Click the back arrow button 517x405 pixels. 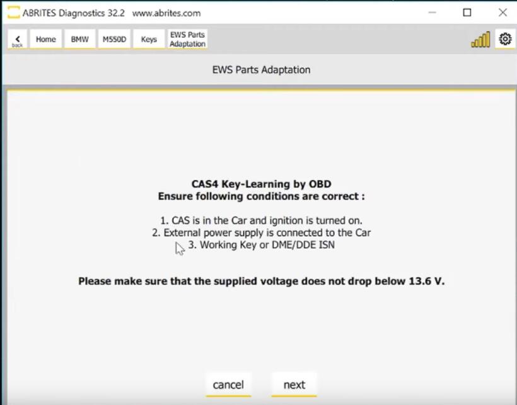click(18, 39)
